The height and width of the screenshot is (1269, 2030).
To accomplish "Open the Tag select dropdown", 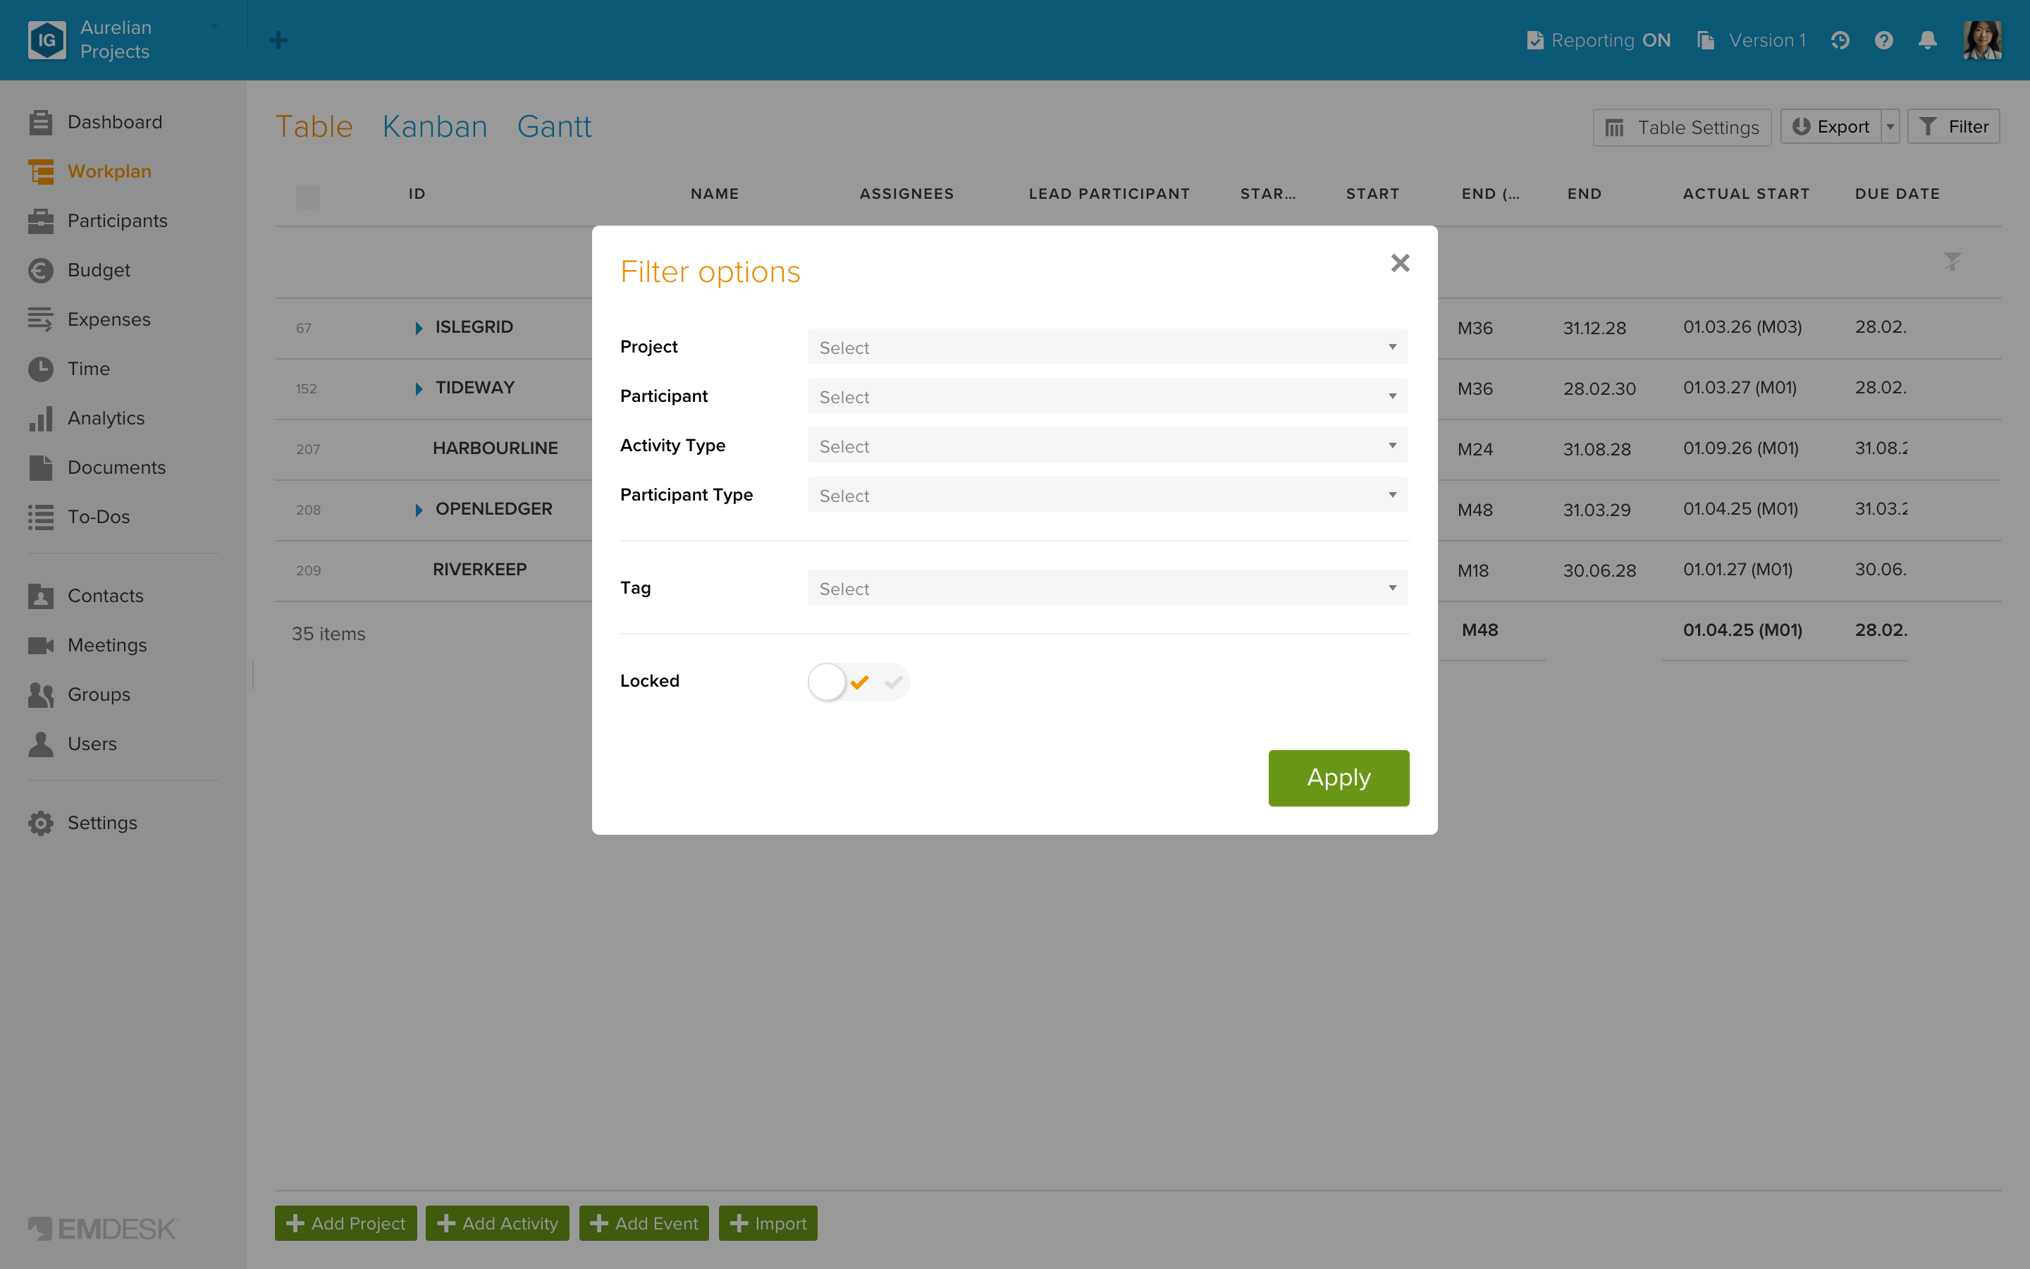I will tap(1107, 589).
